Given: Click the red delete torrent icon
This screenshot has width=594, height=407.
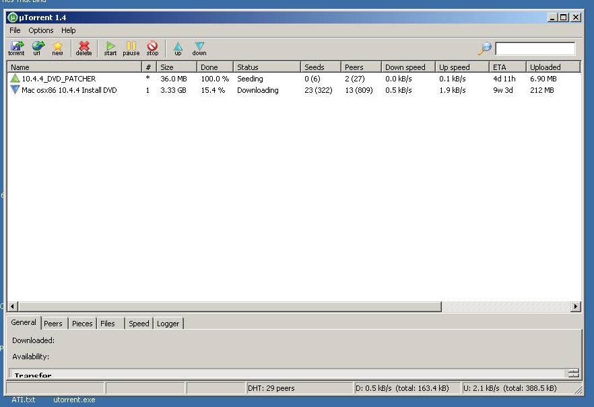Looking at the screenshot, I should click(x=84, y=48).
